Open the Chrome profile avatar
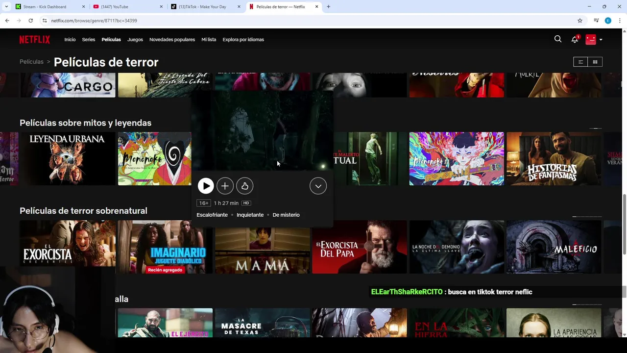Image resolution: width=627 pixels, height=353 pixels. [608, 21]
